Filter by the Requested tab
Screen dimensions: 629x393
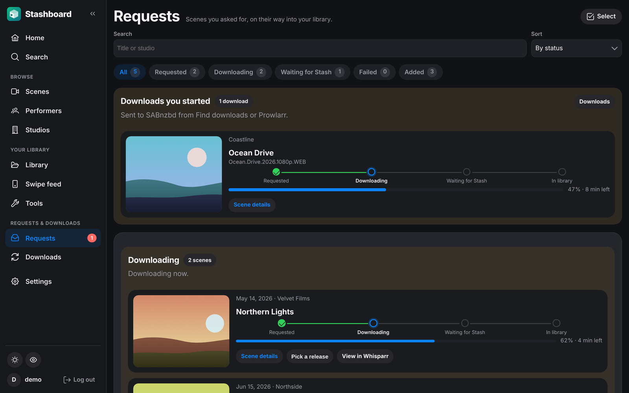click(177, 72)
